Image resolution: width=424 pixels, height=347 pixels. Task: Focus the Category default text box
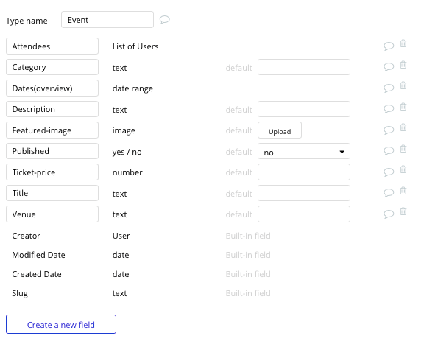(304, 67)
